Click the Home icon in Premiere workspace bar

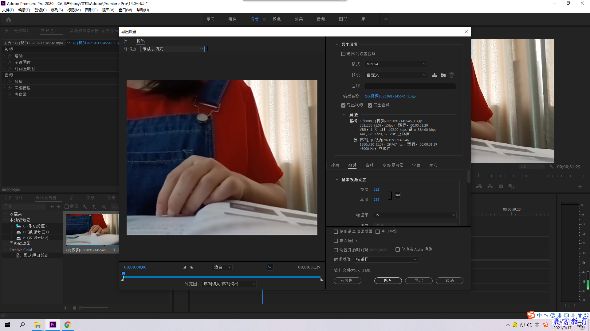point(9,19)
